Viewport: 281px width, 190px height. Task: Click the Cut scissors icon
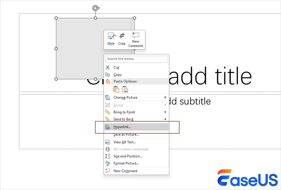108,67
